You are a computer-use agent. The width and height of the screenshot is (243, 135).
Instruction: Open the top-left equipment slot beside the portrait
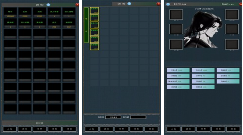point(176,14)
